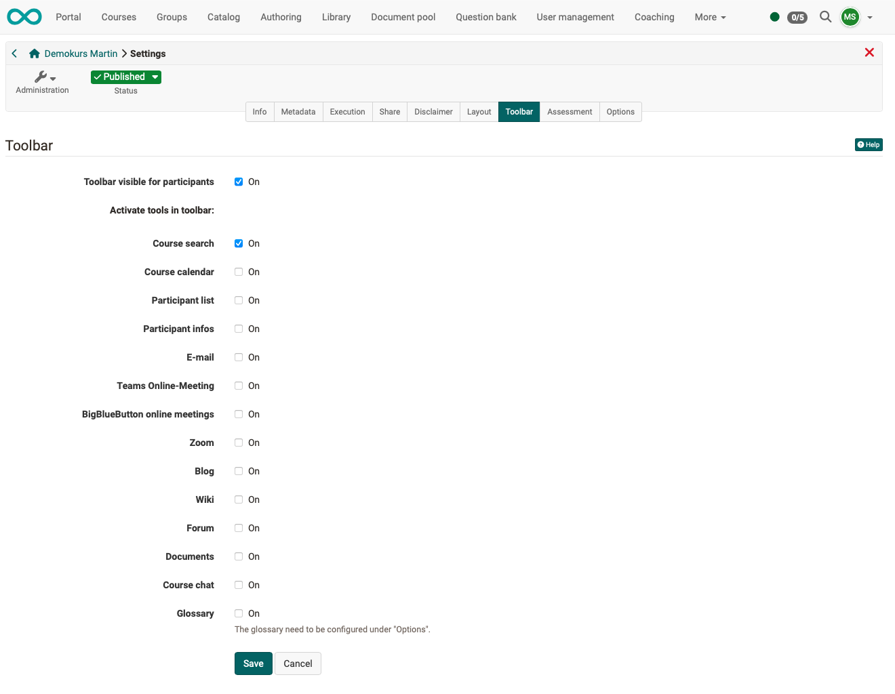The width and height of the screenshot is (895, 694).
Task: Disable the Course search toolbar tool
Action: [238, 243]
